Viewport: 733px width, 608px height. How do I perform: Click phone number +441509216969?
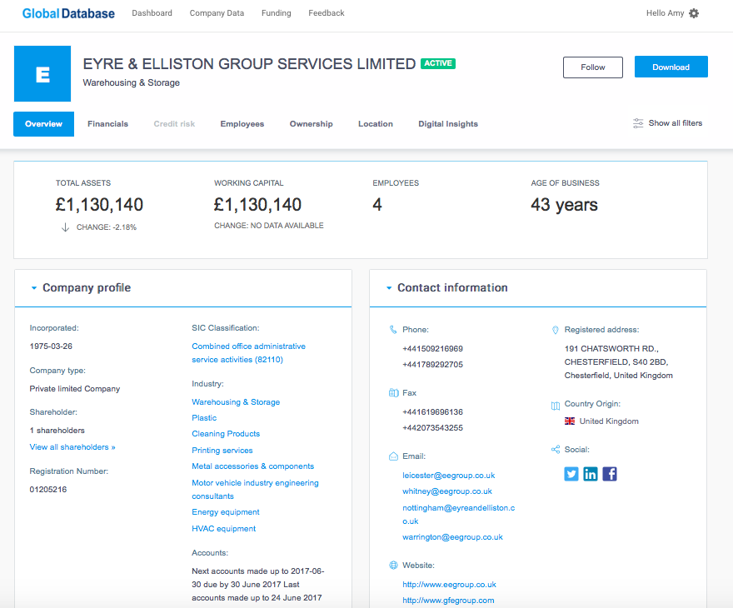click(x=432, y=349)
